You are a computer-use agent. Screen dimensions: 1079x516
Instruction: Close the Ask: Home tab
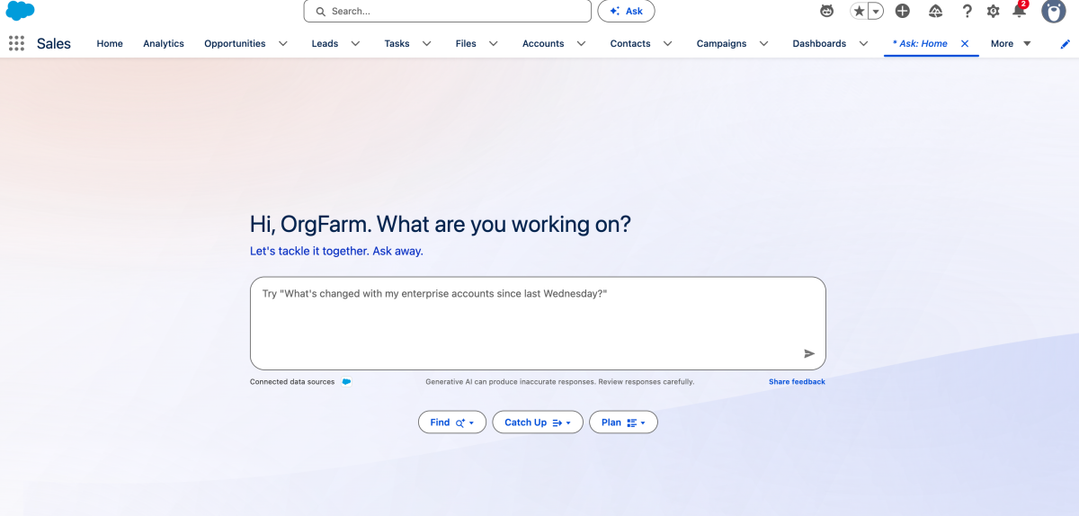965,43
